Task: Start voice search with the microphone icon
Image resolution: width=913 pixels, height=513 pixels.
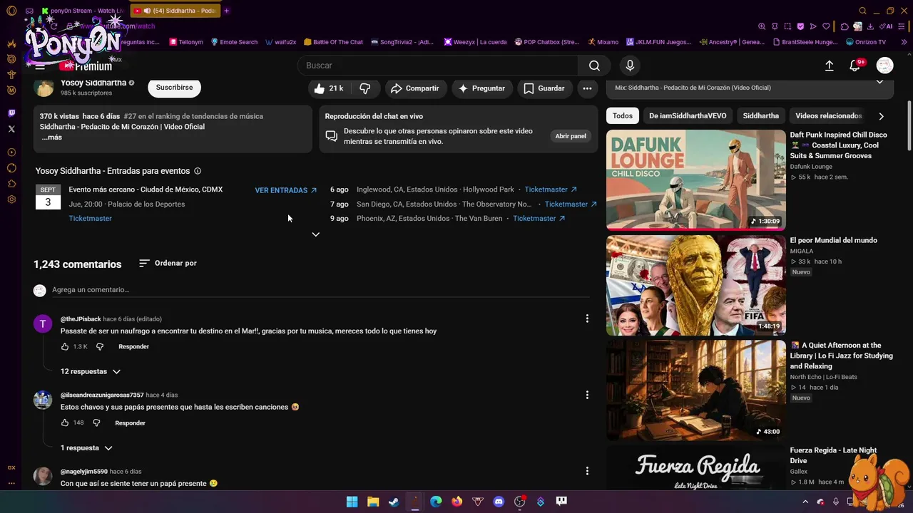Action: point(630,66)
